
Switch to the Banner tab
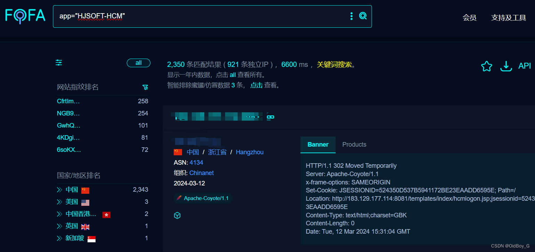pyautogui.click(x=318, y=145)
